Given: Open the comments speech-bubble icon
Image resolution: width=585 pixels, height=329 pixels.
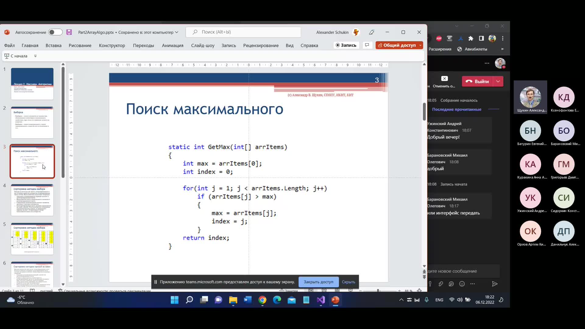Looking at the screenshot, I should [x=367, y=45].
